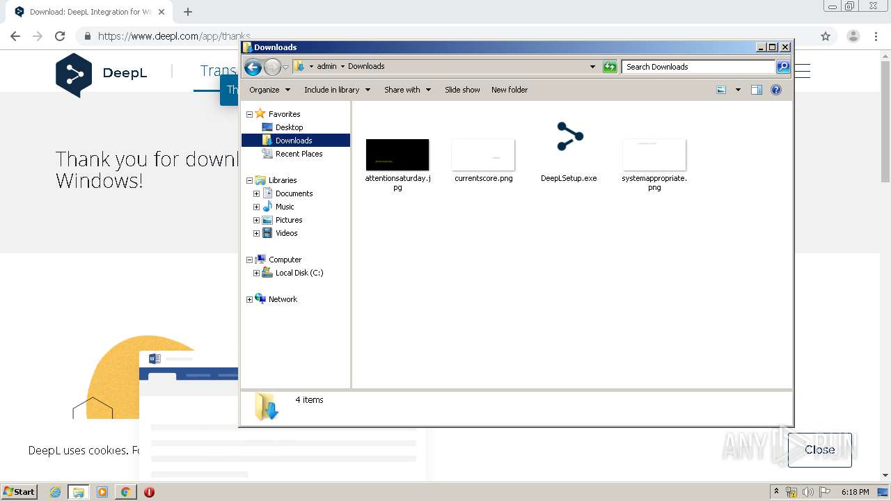Select the Network item
Screen dimensions: 891x501
click(283, 299)
